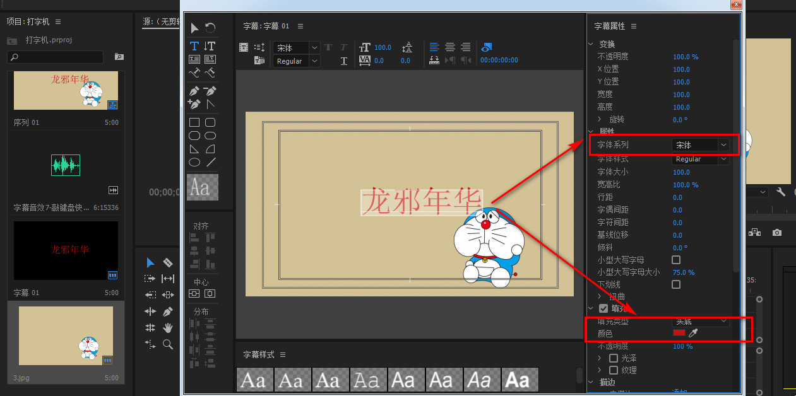
Task: Toggle the 下划线 underline checkbox
Action: [676, 284]
